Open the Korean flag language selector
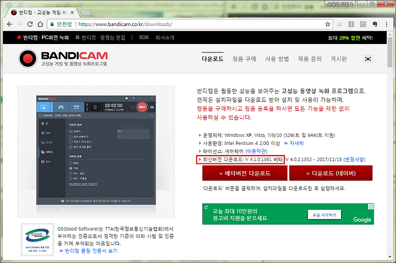Screen dimensions: 396x263 pos(368,59)
